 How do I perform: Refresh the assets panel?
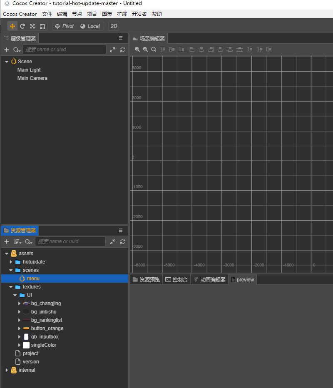click(122, 242)
